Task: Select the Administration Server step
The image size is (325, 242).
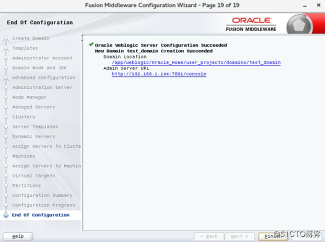Action: [x=42, y=87]
